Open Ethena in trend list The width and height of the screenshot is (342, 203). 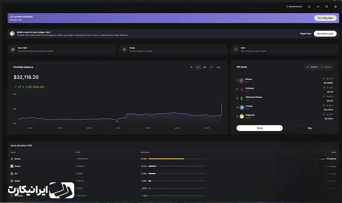tap(285, 80)
